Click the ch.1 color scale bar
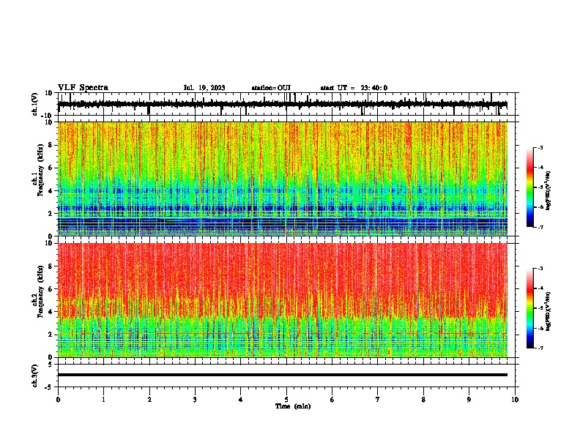 pyautogui.click(x=530, y=187)
